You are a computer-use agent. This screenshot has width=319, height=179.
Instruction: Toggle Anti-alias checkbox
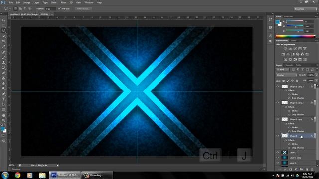coord(59,9)
